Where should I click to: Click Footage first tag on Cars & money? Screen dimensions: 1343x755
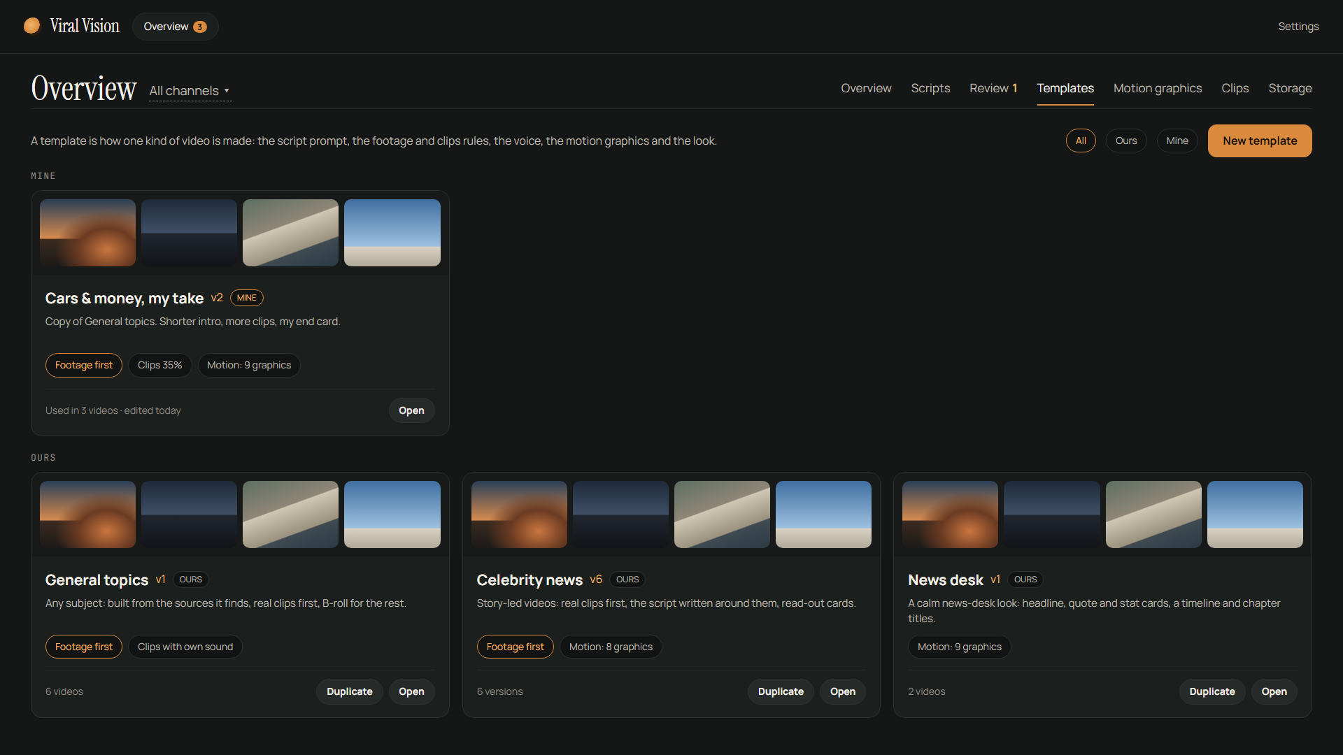click(84, 365)
